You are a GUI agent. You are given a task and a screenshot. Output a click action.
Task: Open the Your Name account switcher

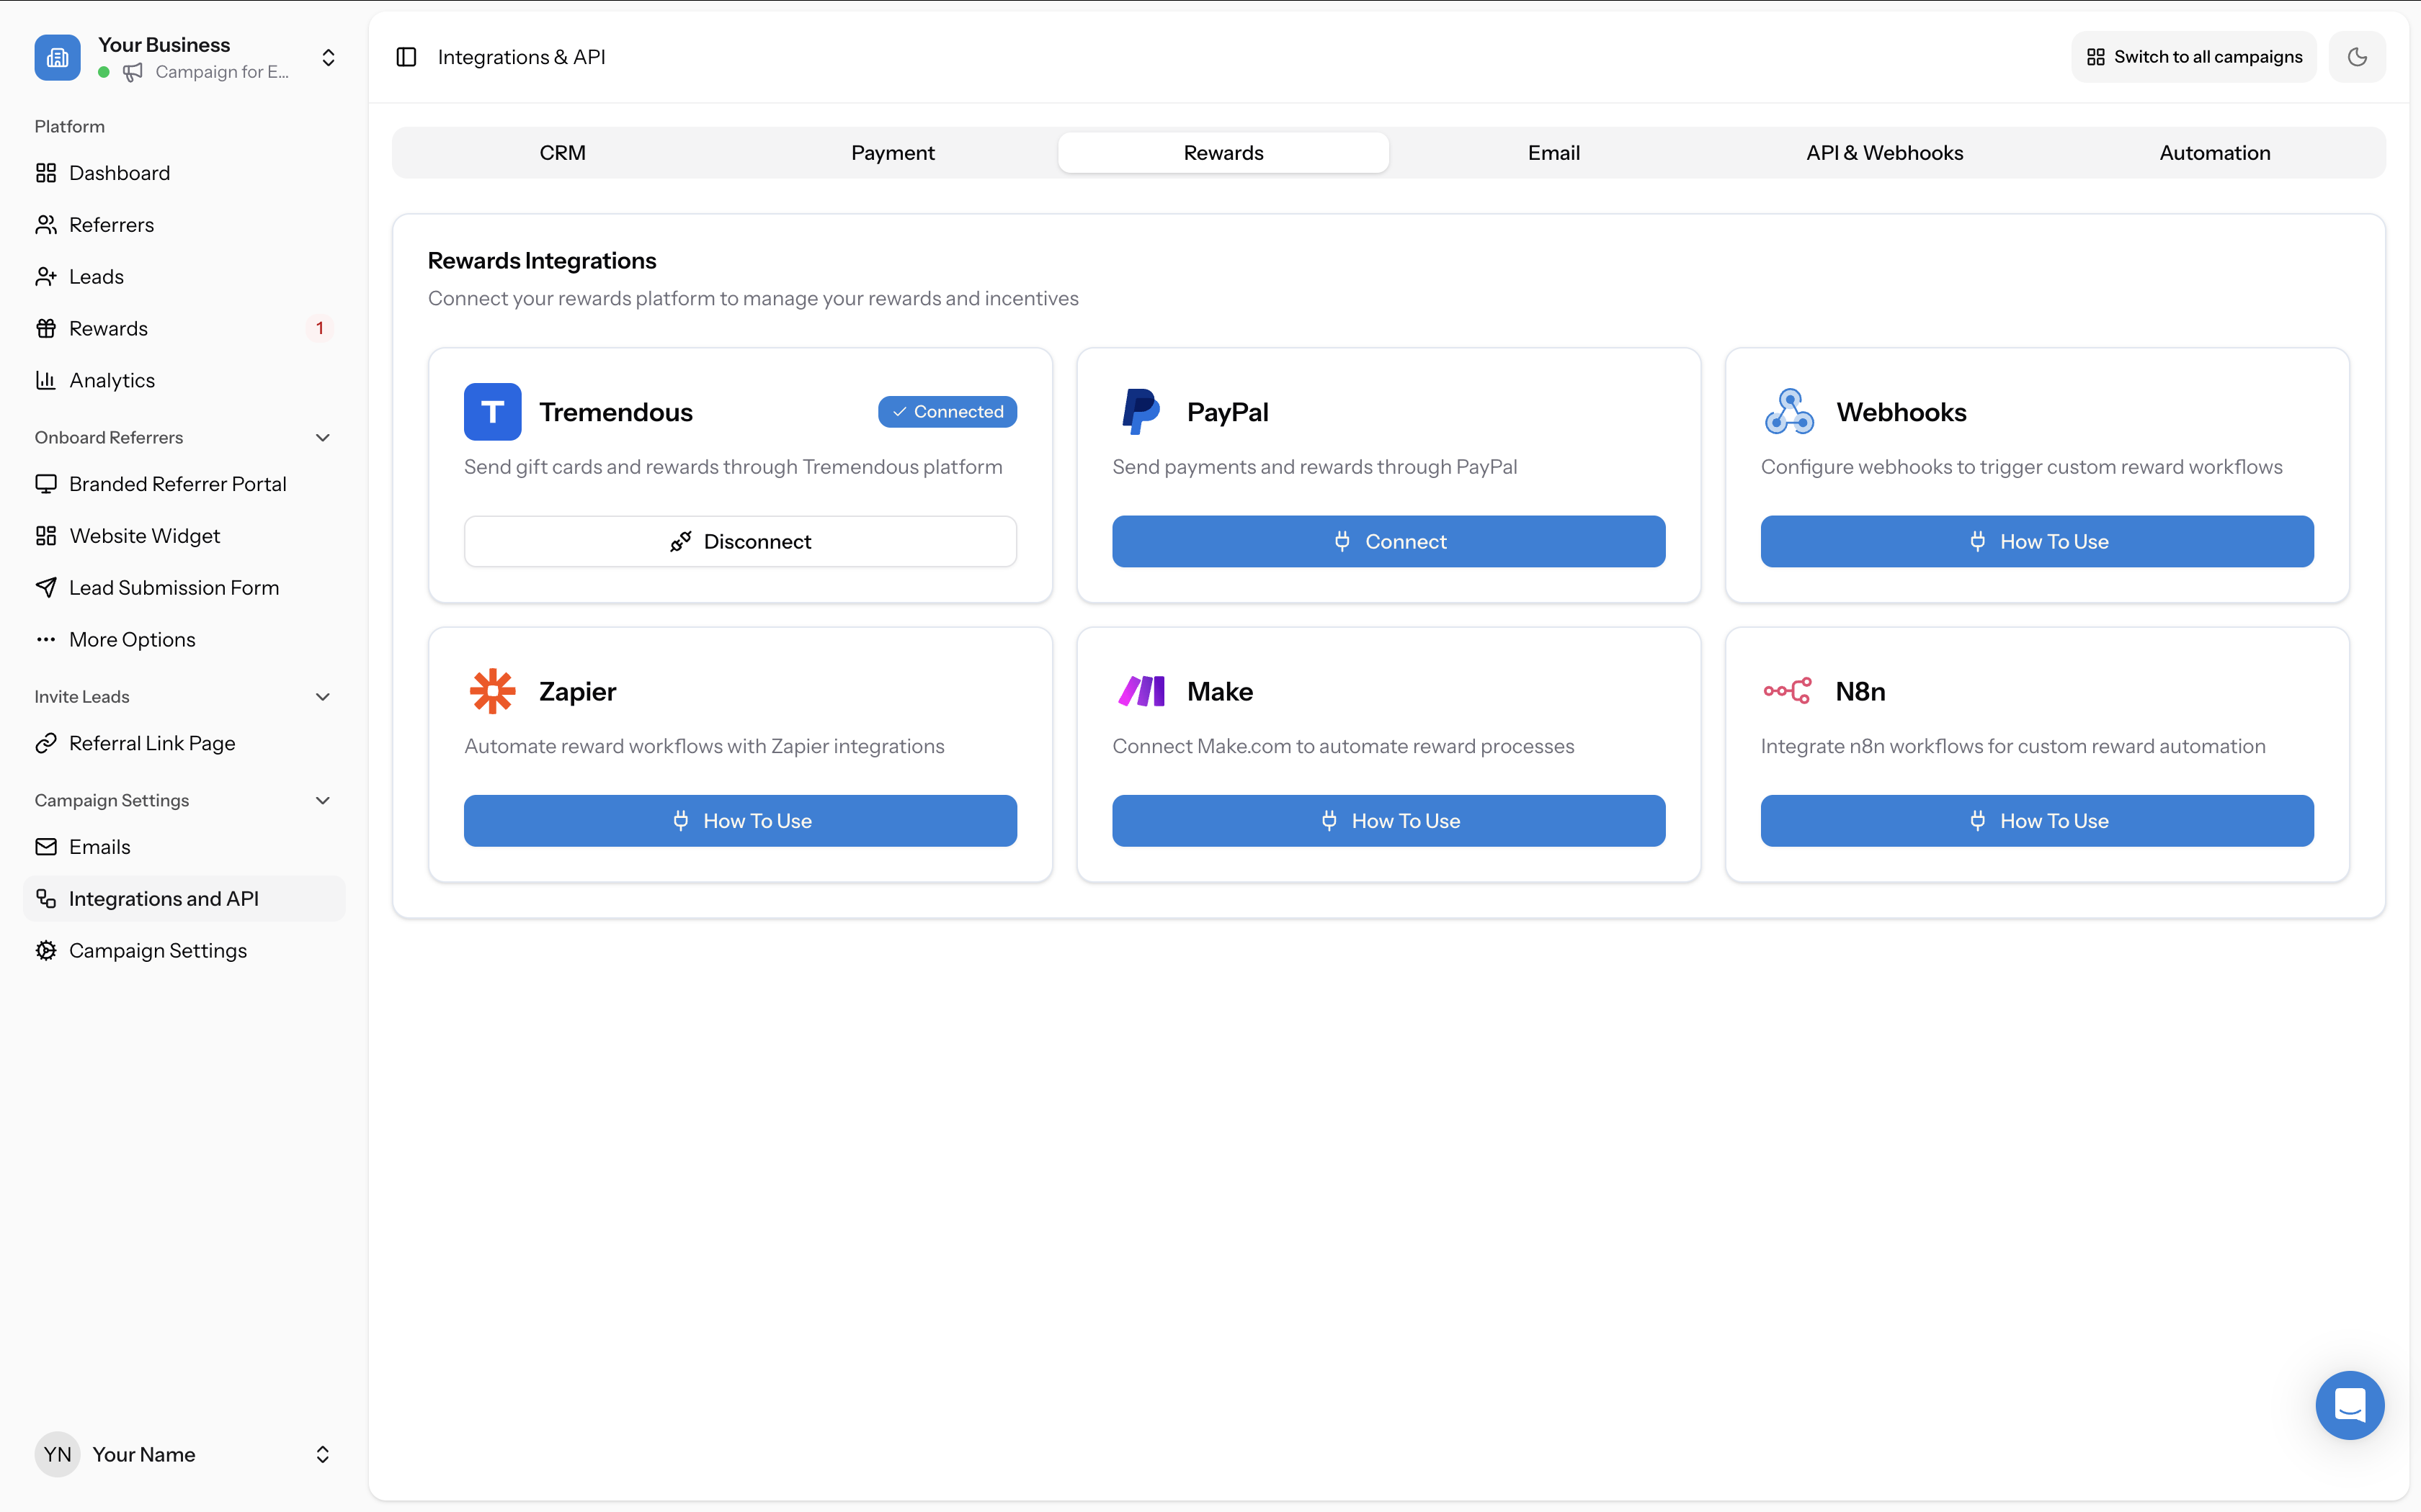[322, 1454]
